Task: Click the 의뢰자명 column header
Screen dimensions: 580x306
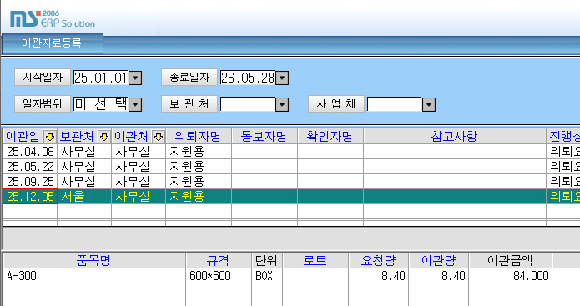Action: (199, 137)
